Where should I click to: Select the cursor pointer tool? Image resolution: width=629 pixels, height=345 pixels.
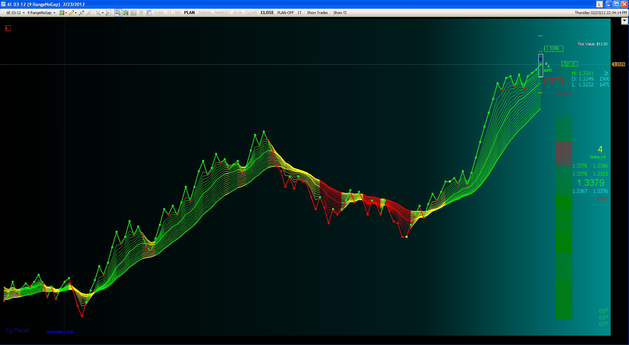click(98, 13)
